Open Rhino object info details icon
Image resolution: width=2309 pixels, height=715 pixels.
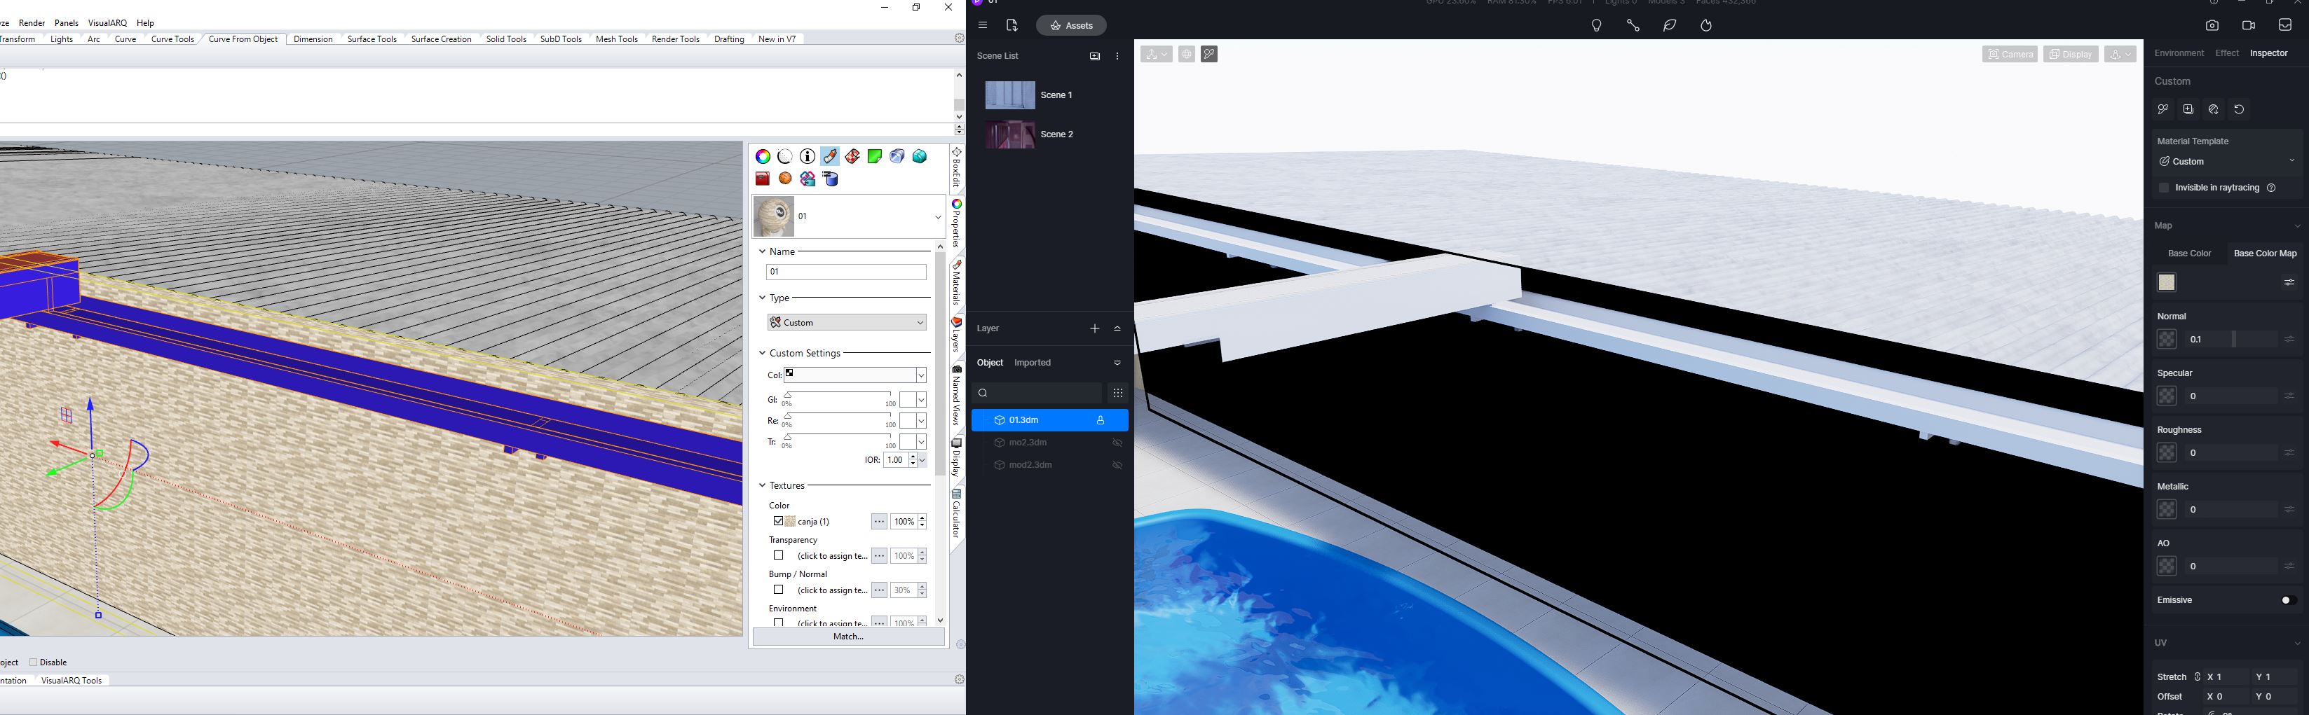click(808, 157)
